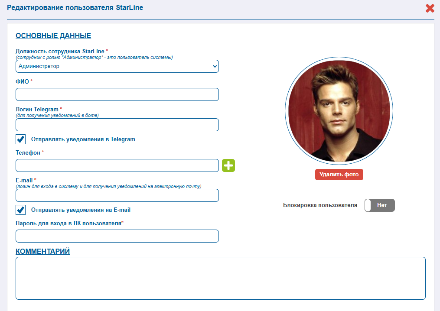
Task: Uncheck sending notifications in Telegram
Action: pyautogui.click(x=20, y=139)
